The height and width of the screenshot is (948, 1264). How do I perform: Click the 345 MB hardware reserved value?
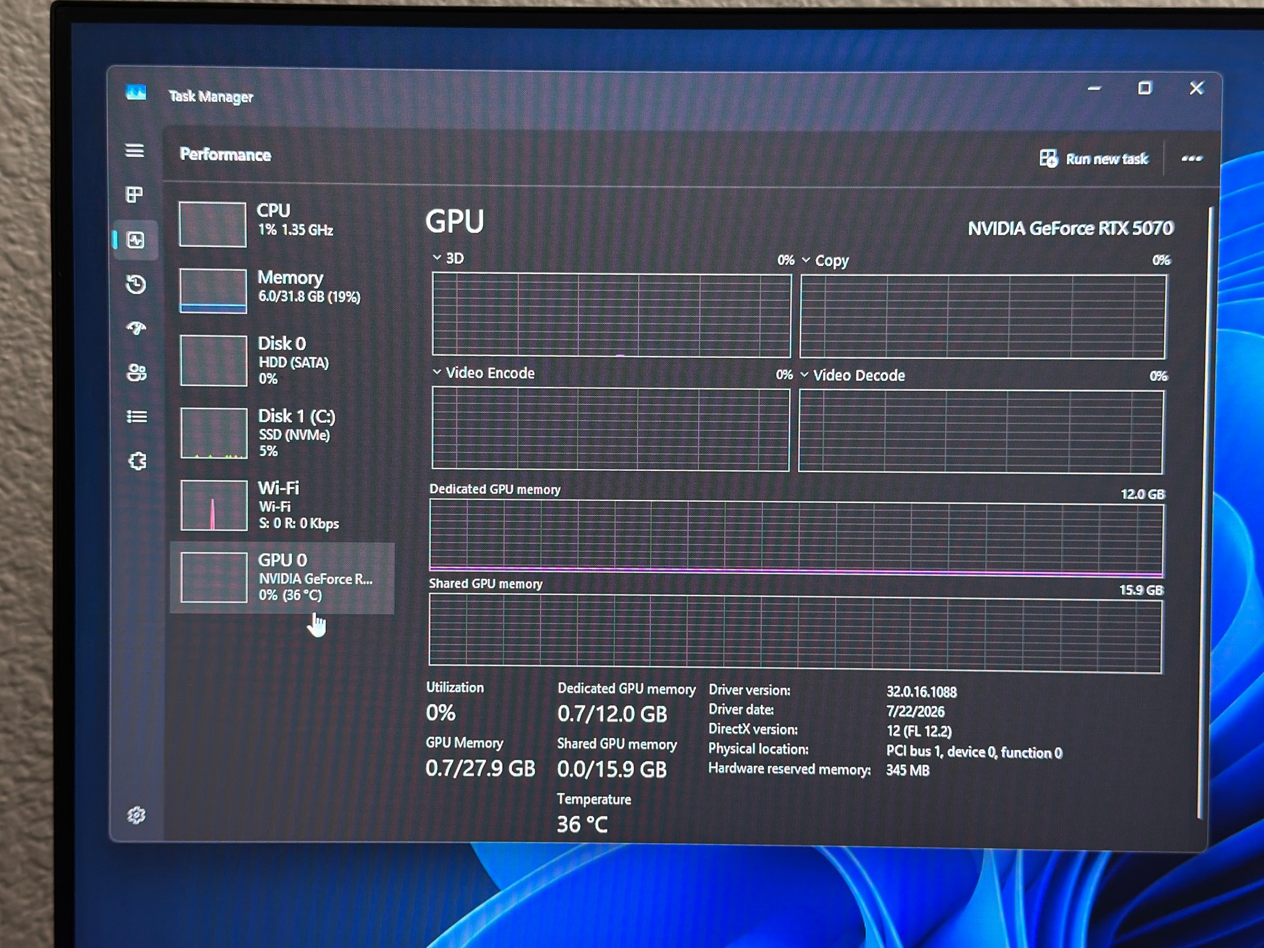pyautogui.click(x=908, y=770)
